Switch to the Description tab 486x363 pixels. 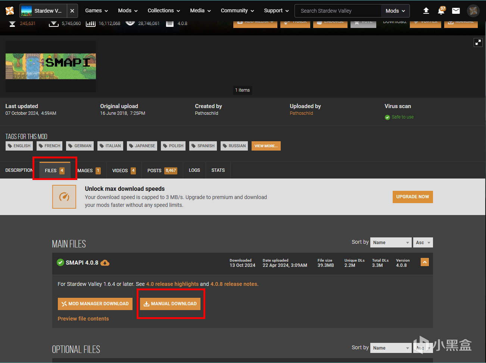pos(19,170)
